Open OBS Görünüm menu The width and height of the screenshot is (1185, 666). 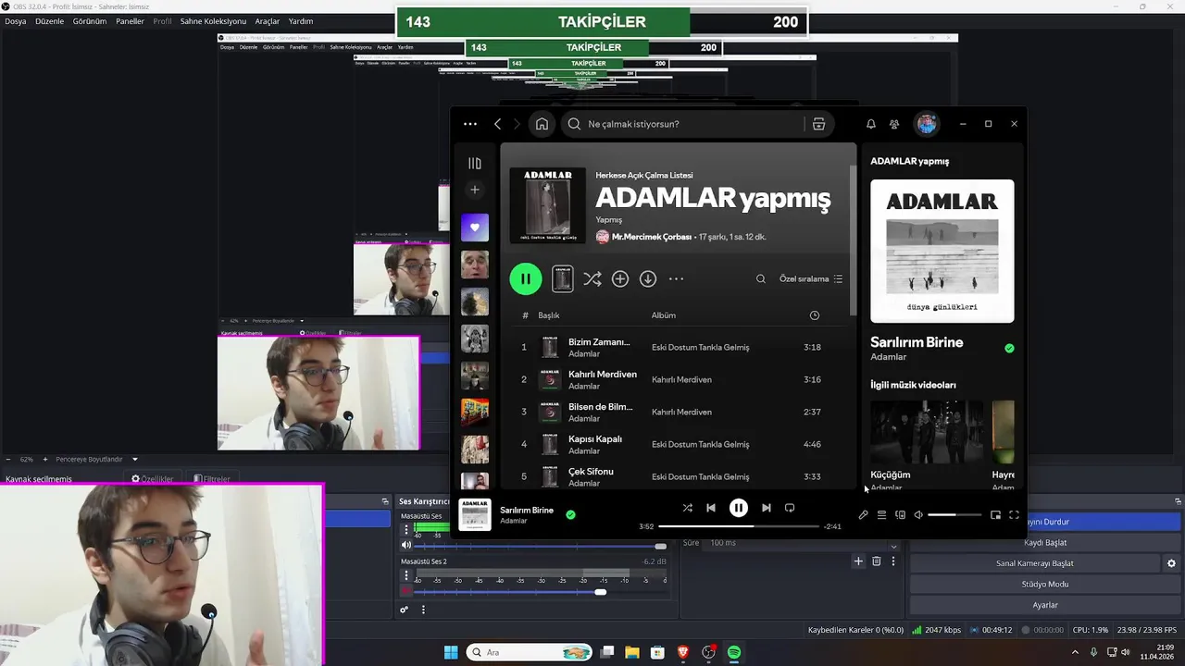90,21
